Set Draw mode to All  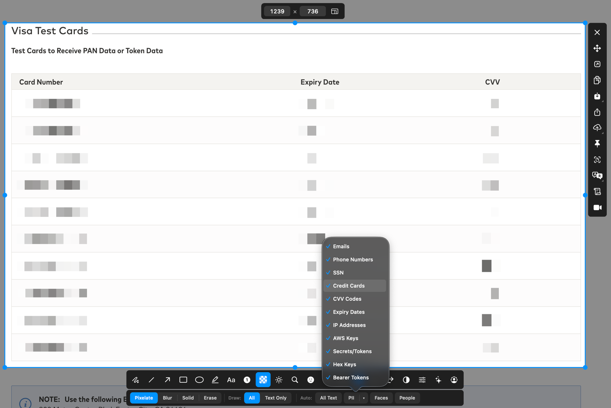pos(252,398)
